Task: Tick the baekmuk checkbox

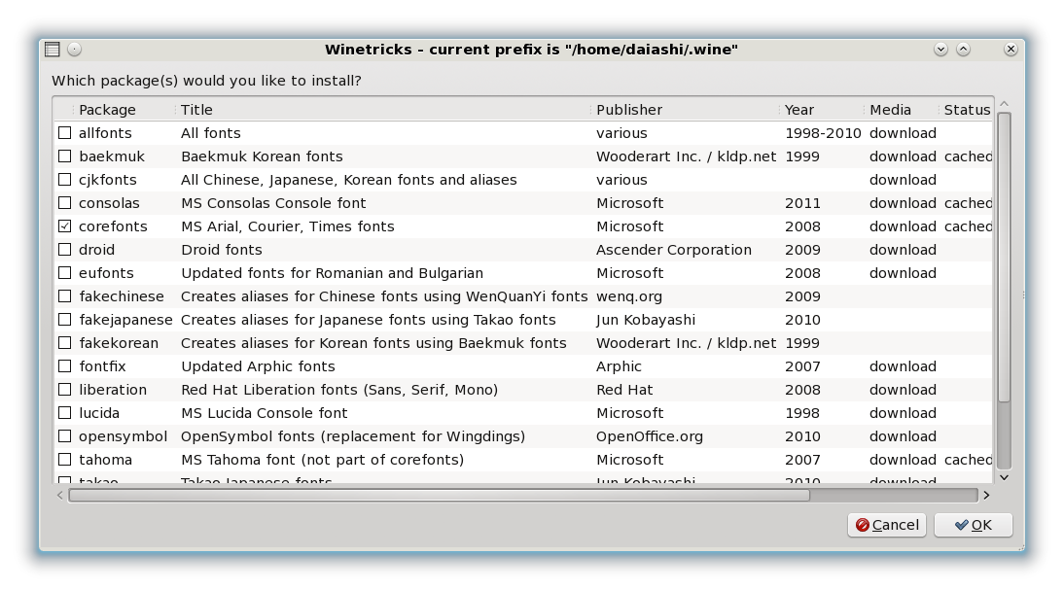Action: pyautogui.click(x=64, y=156)
